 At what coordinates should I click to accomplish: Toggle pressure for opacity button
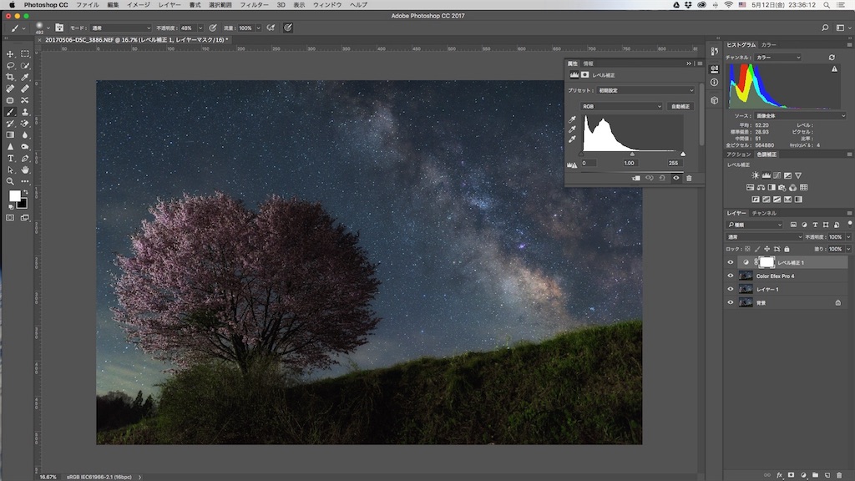(213, 28)
